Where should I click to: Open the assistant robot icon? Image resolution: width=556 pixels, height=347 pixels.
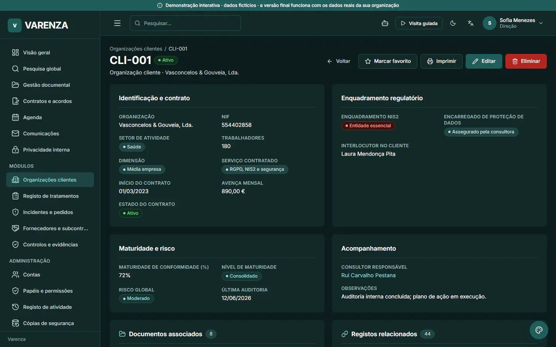[x=385, y=23]
